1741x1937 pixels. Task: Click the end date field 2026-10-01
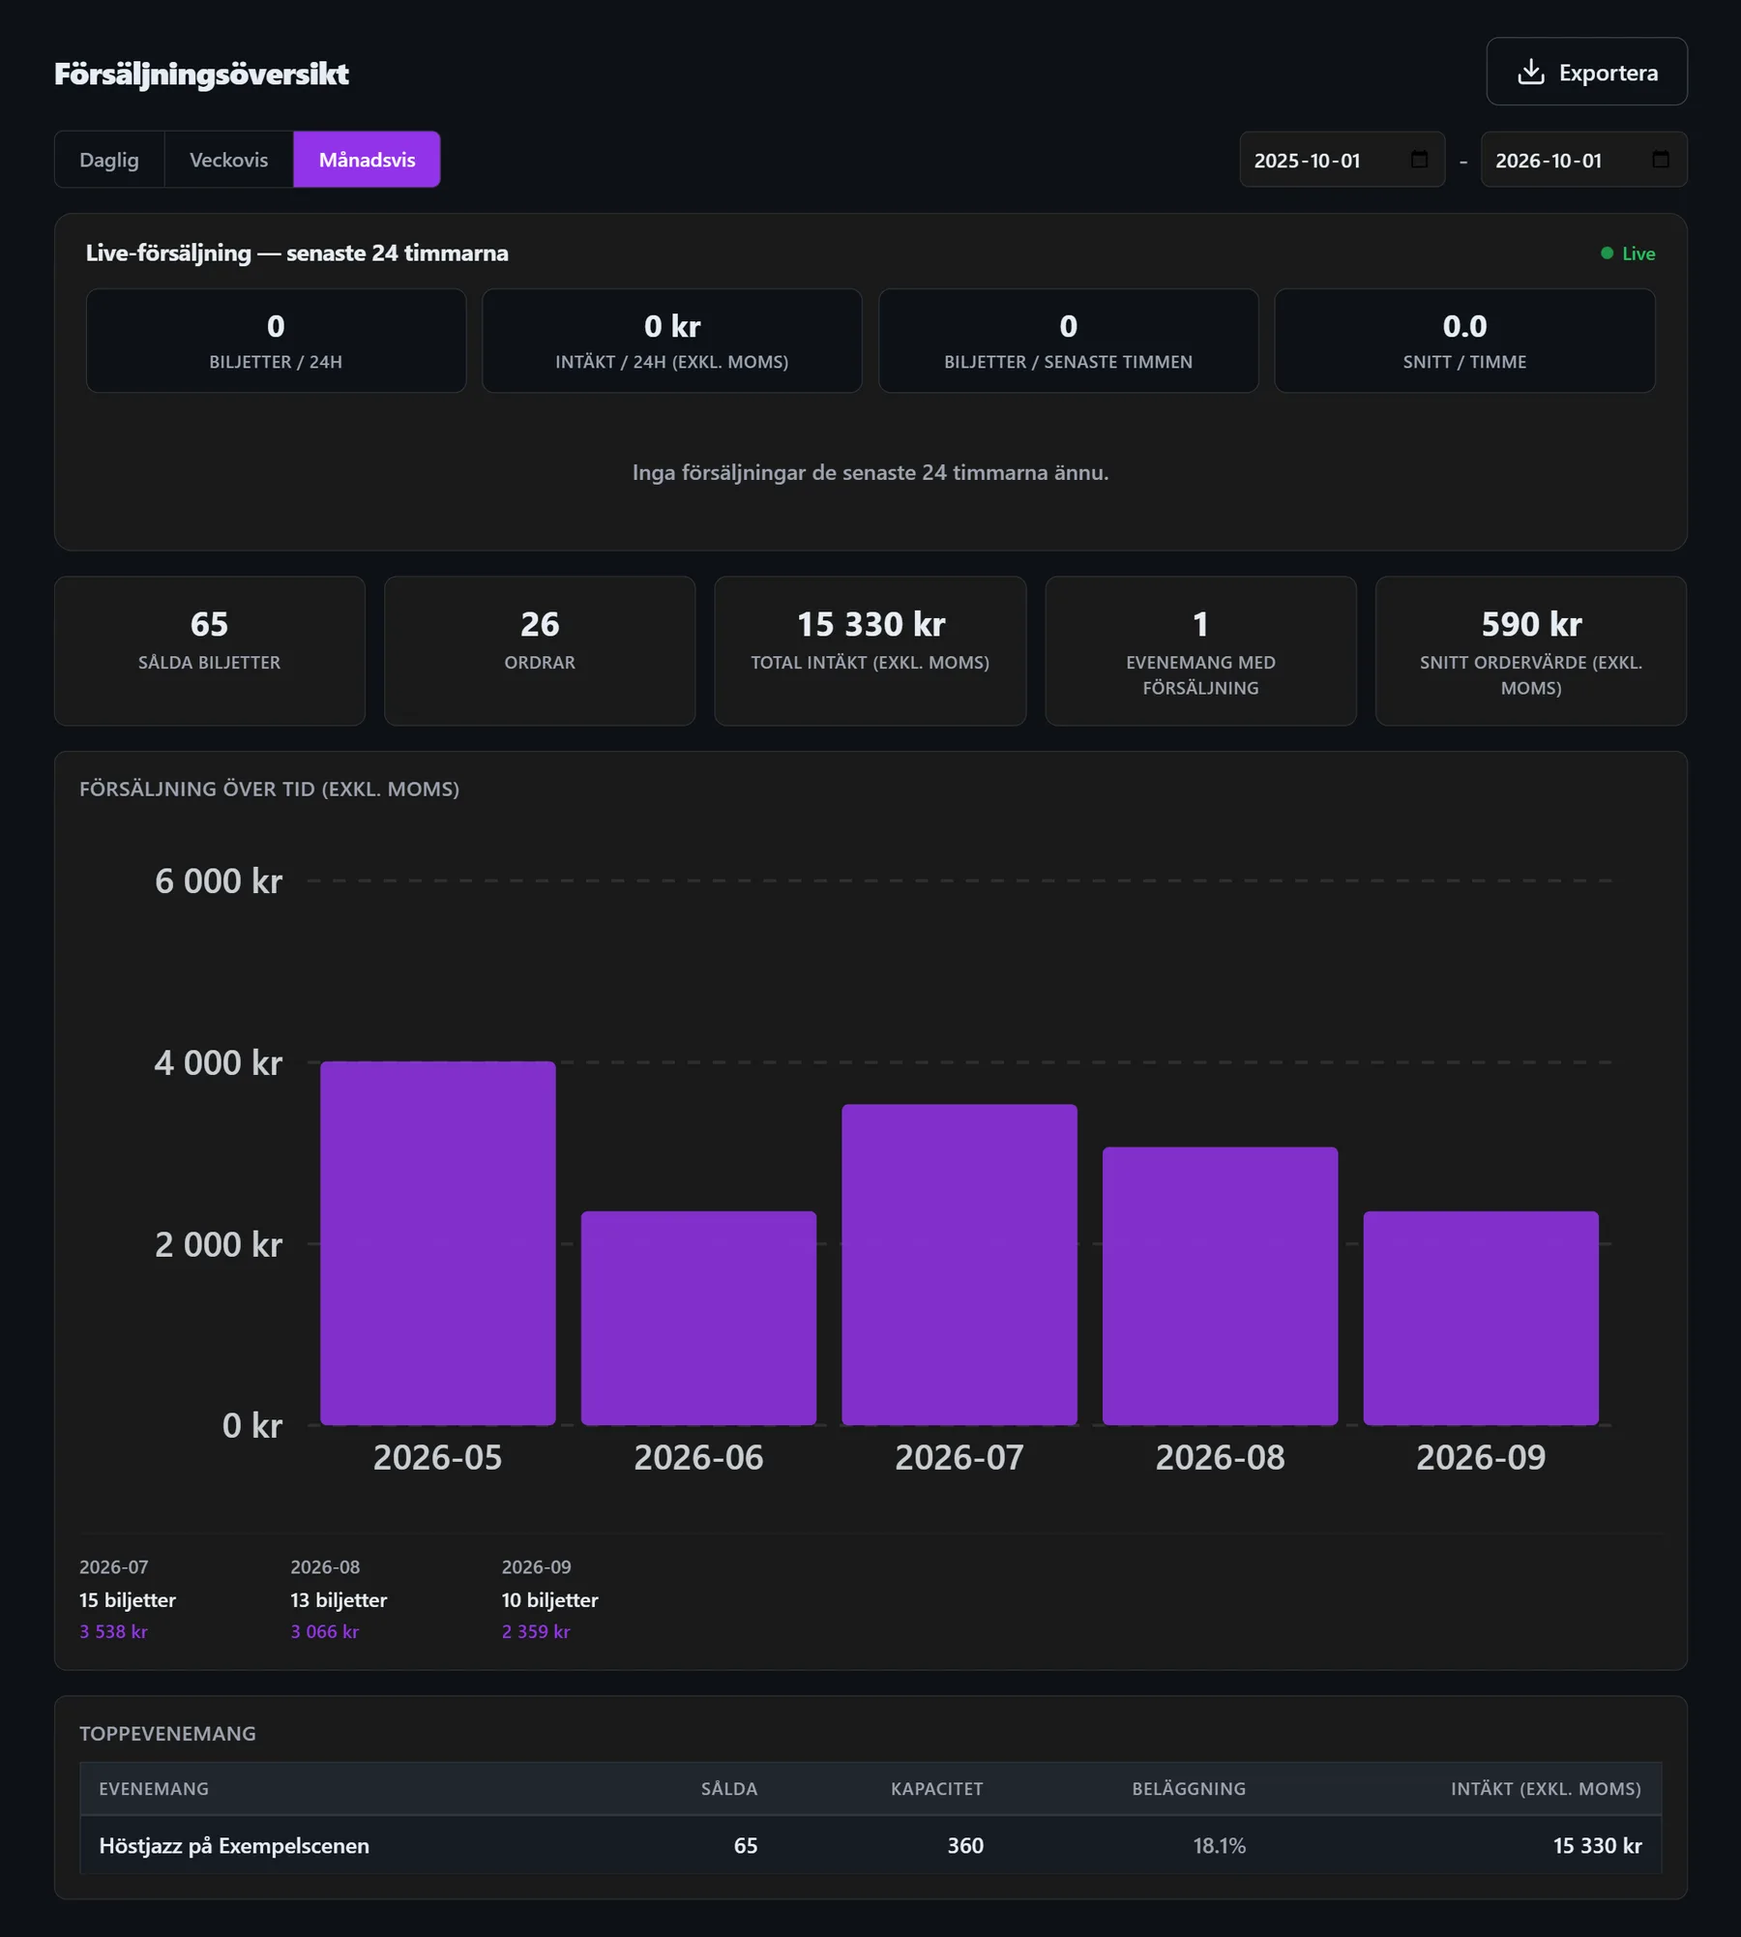[1583, 160]
